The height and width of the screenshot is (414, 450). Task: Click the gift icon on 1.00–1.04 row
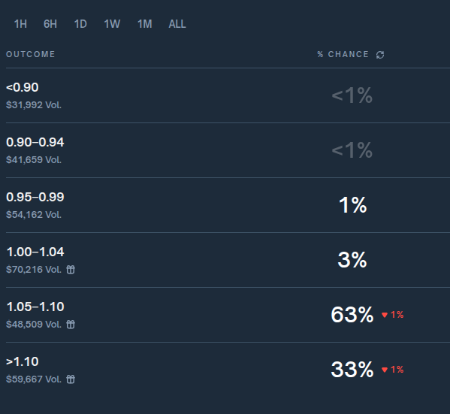[x=71, y=269]
